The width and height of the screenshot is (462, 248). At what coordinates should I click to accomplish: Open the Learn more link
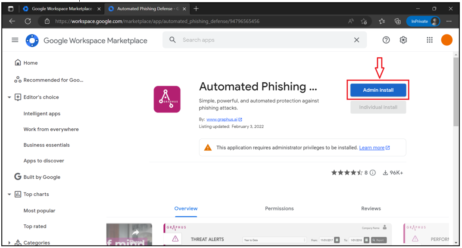pos(372,148)
